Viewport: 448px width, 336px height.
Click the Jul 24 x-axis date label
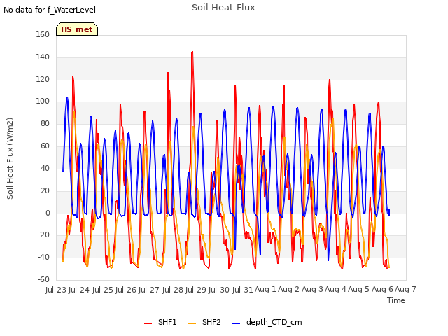(79, 290)
